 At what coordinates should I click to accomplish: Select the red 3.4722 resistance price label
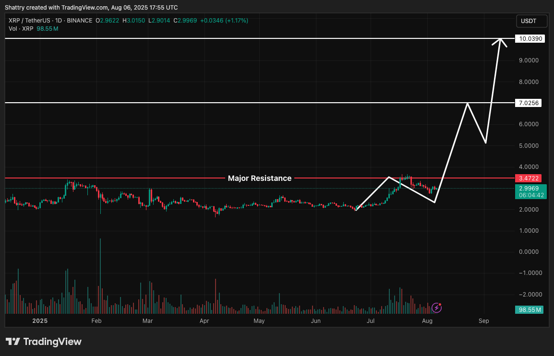[528, 178]
